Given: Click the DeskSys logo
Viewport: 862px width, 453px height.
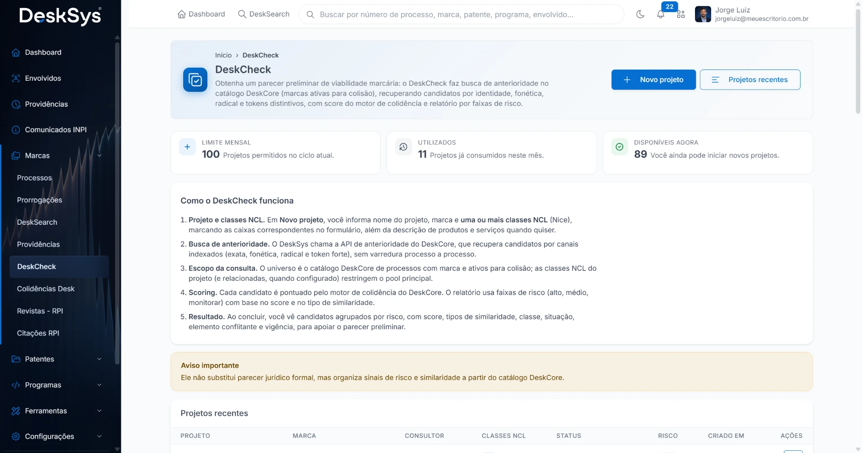Looking at the screenshot, I should (x=60, y=16).
